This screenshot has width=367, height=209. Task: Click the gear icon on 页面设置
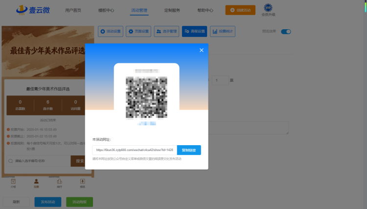(x=131, y=31)
